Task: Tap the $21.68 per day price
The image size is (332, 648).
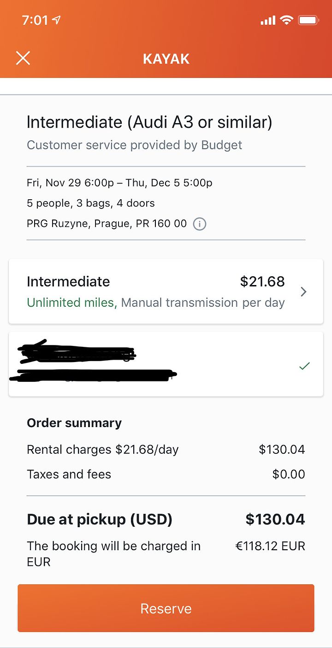Action: pyautogui.click(x=262, y=281)
